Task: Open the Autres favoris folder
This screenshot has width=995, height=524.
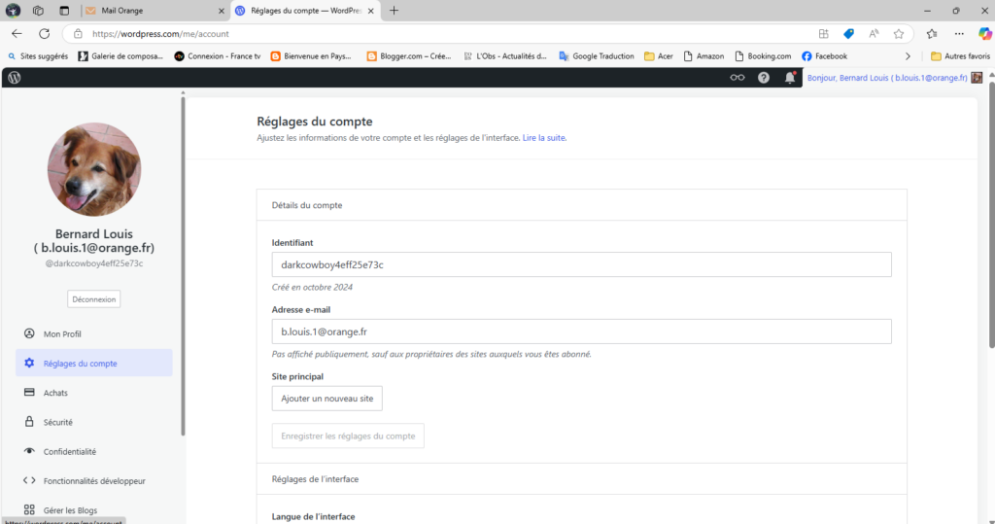Action: pyautogui.click(x=960, y=56)
